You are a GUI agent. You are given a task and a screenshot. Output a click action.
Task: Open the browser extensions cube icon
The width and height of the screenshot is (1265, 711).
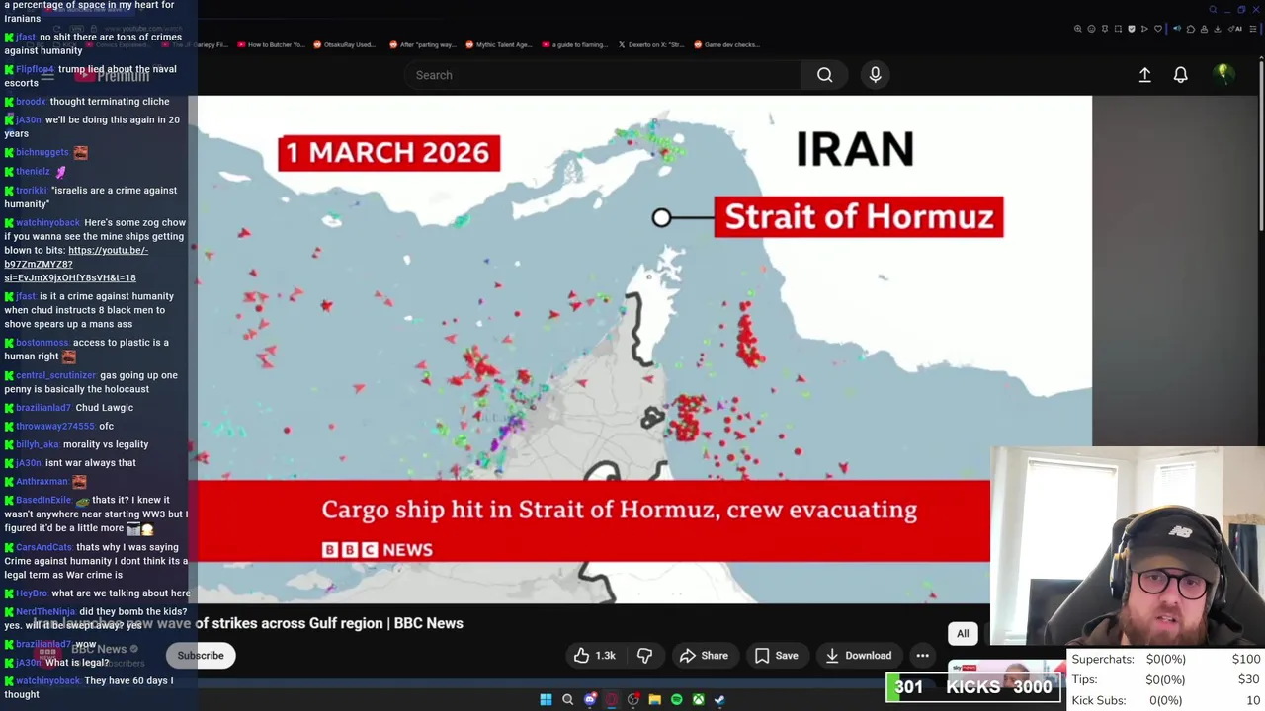pyautogui.click(x=1191, y=29)
